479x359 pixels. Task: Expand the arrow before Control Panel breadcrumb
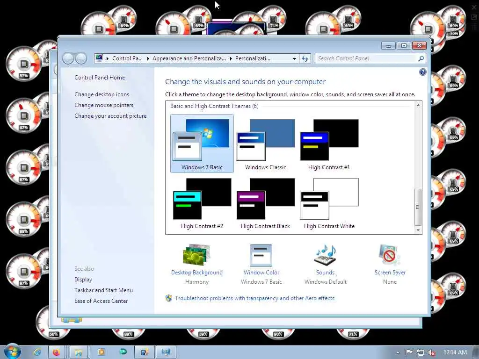tap(108, 58)
